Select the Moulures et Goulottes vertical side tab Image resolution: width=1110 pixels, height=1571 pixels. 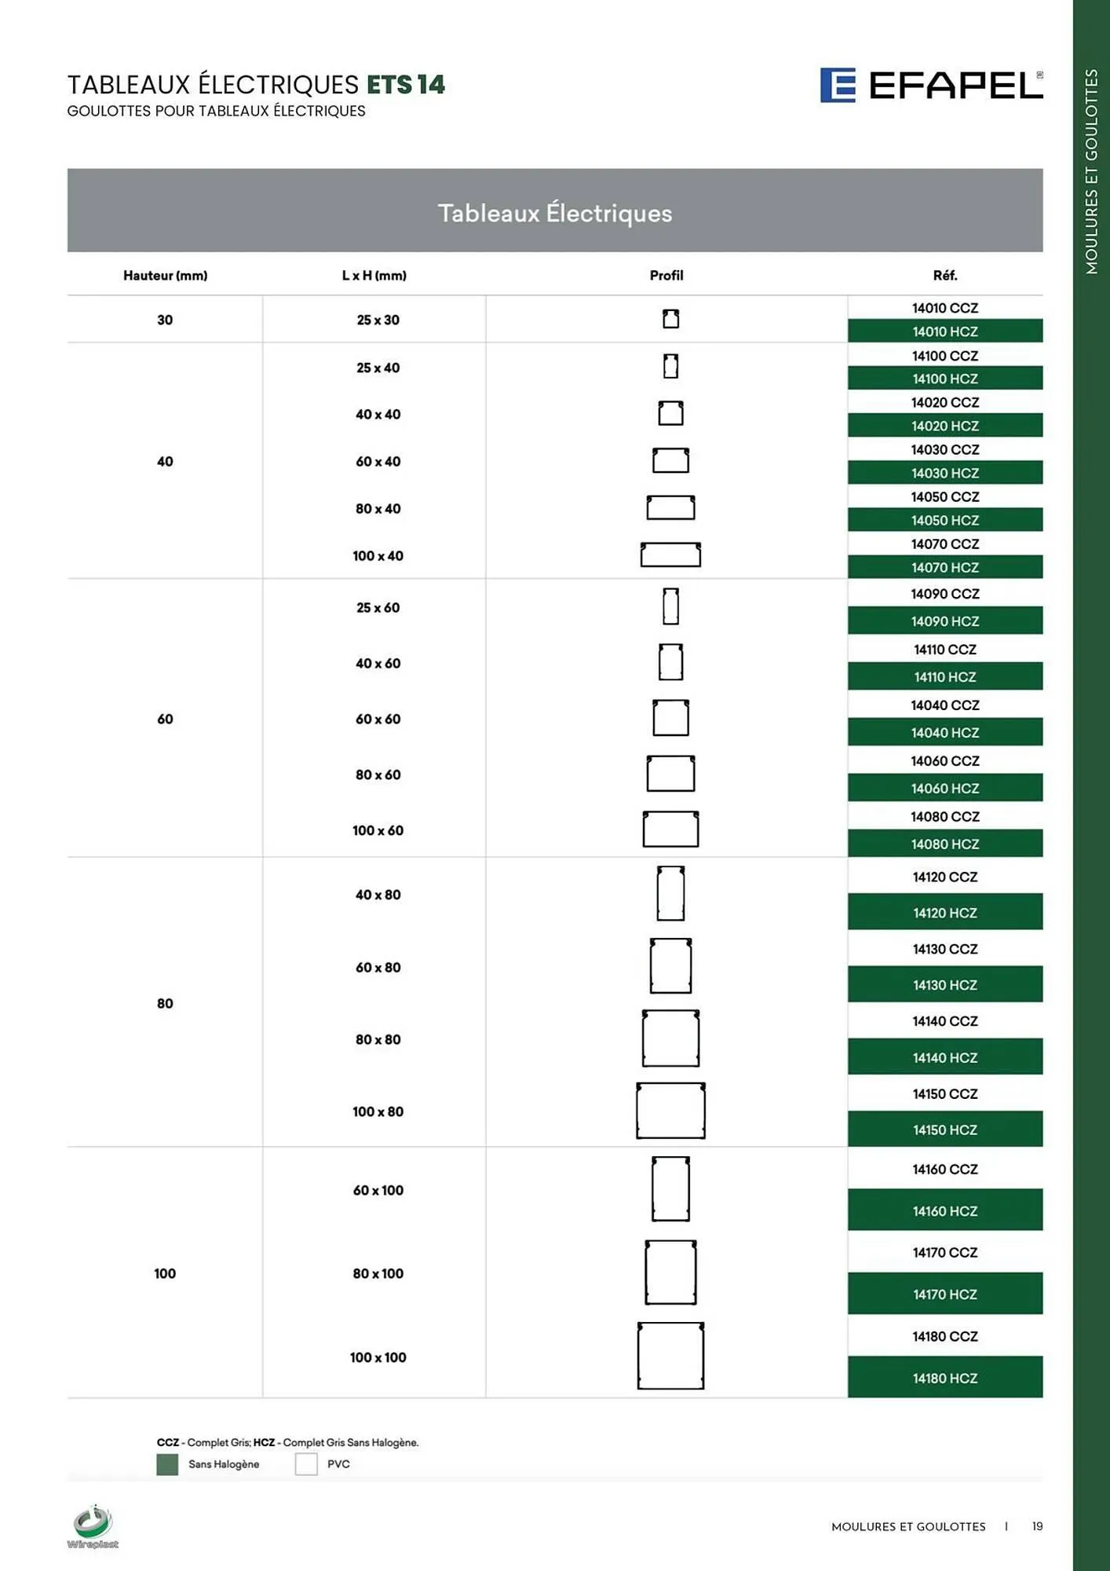tap(1091, 171)
